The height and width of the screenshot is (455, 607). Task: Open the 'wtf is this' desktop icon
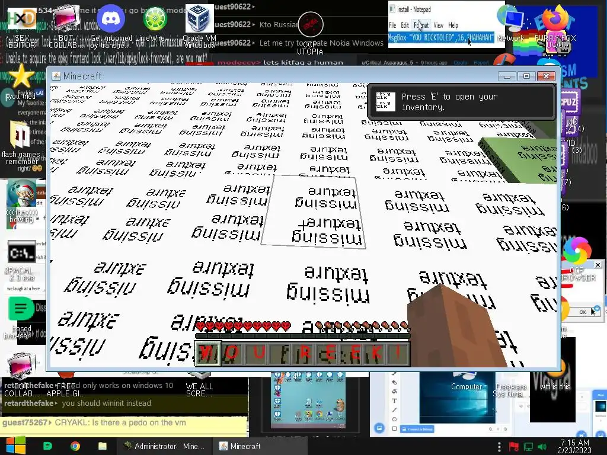(555, 374)
